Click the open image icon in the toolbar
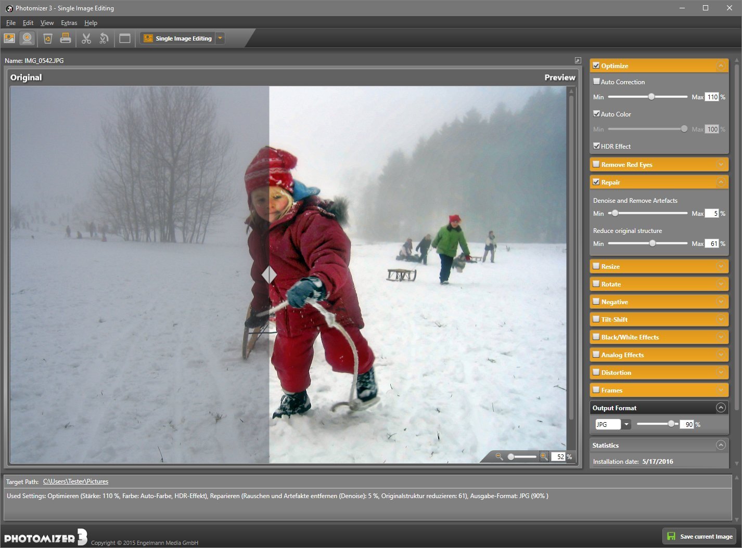The image size is (742, 548). (9, 38)
